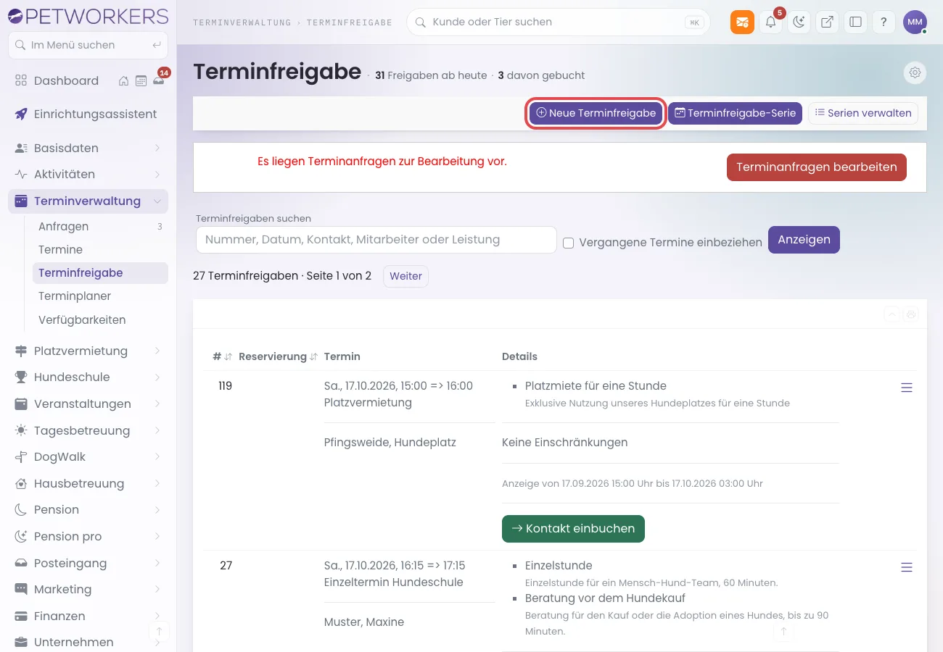Click the PETWORKERS logo
The width and height of the screenshot is (943, 652).
coord(88,15)
